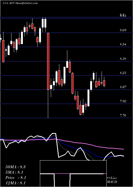Click the 8.23 price axis label
Viewport: 133px width, 187px height.
[x=123, y=73]
